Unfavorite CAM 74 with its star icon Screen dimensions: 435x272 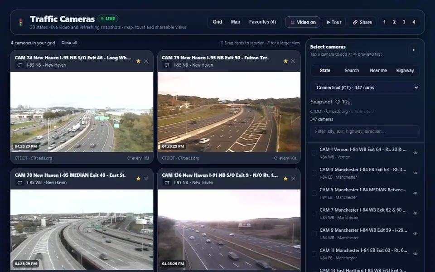[x=138, y=61]
